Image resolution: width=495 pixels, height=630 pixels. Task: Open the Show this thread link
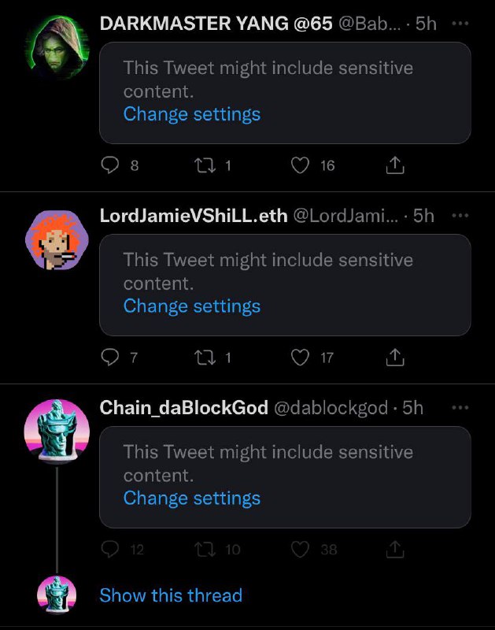171,595
